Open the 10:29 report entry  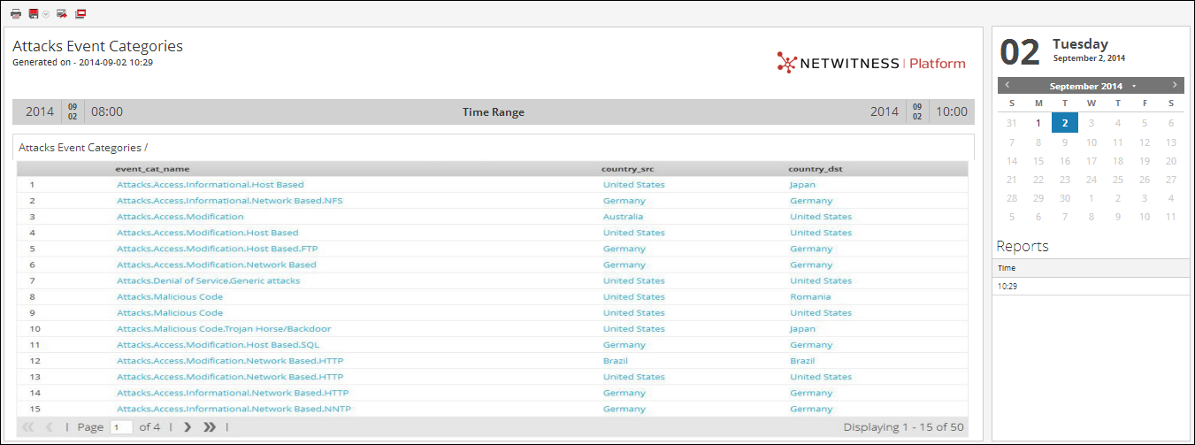click(x=1091, y=287)
